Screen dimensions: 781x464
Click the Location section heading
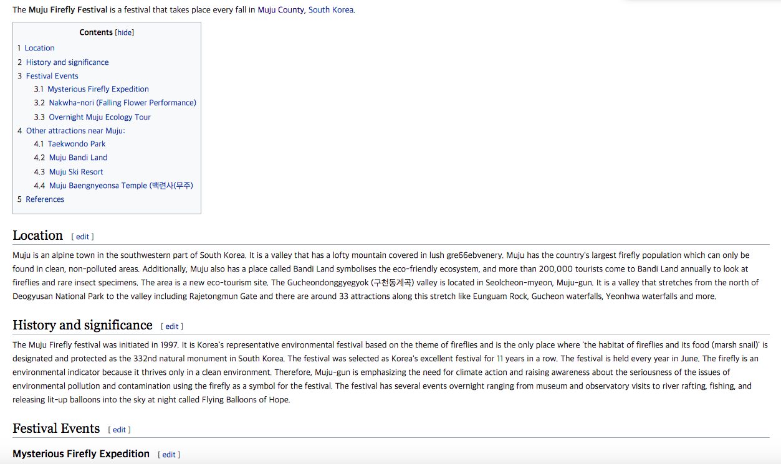coord(37,235)
